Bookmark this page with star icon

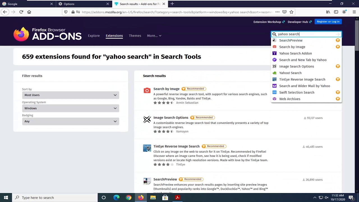point(291,12)
